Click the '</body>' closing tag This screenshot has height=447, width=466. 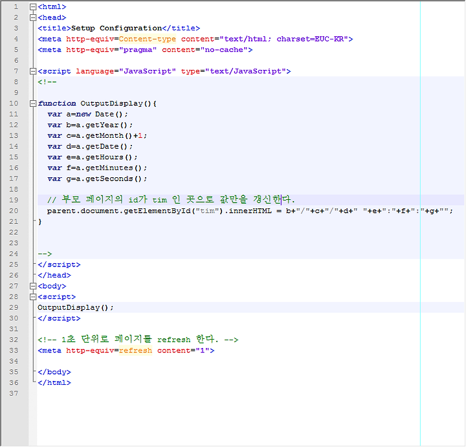tap(54, 372)
